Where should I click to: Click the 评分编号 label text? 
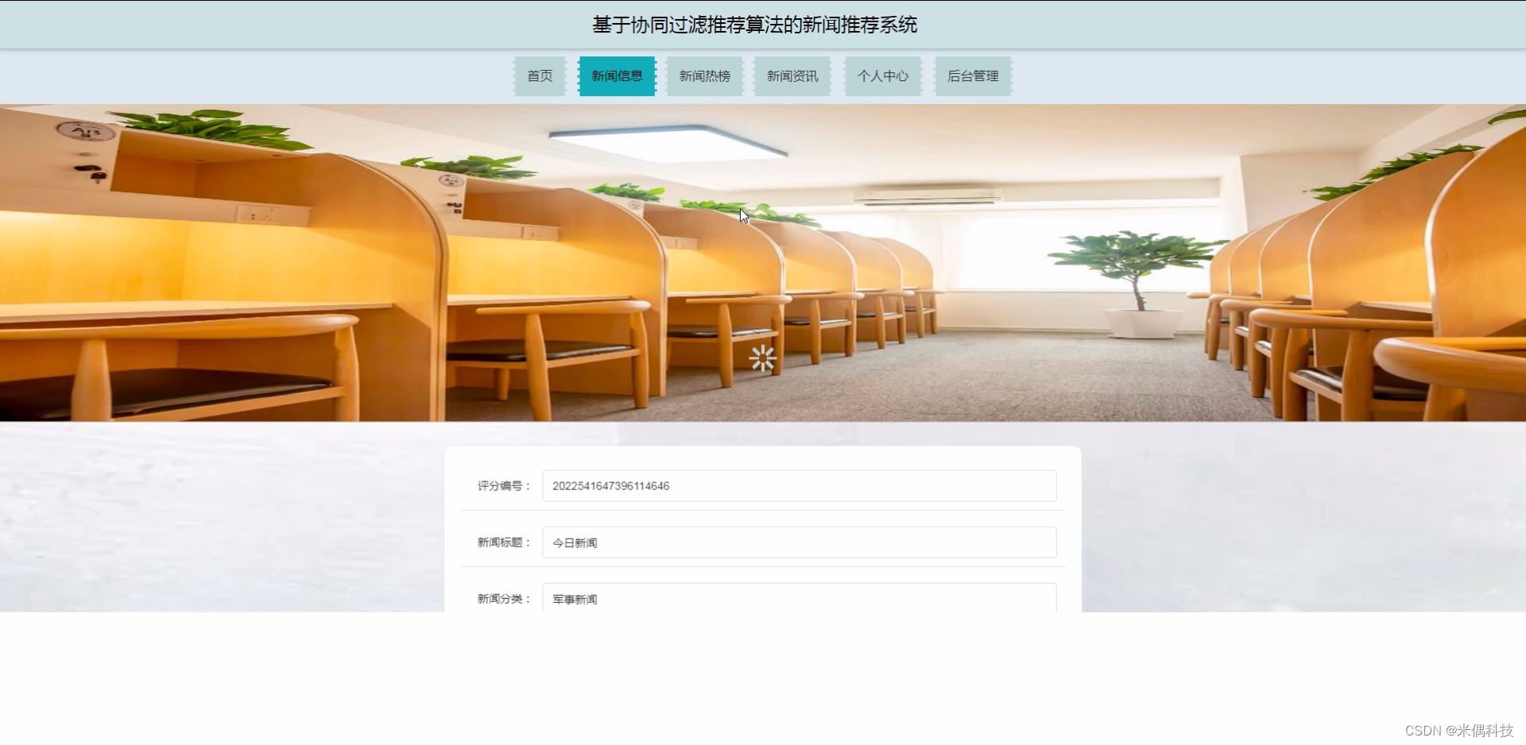(x=502, y=485)
